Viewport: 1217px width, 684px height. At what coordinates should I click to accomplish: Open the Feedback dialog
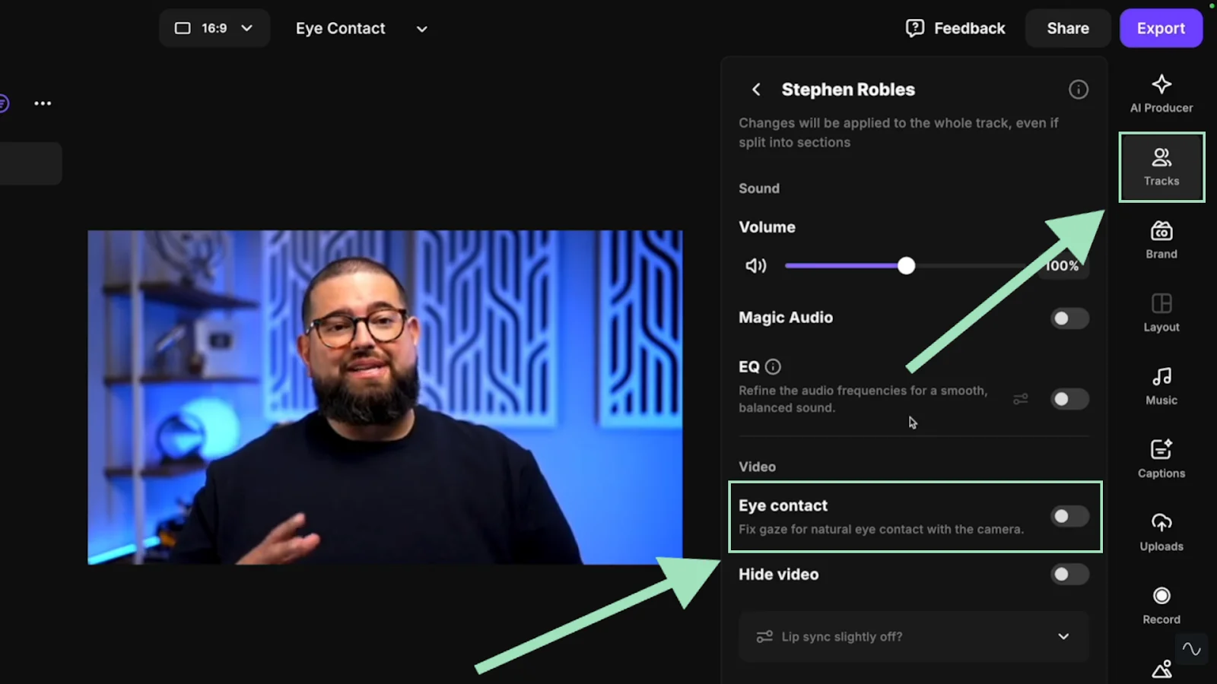click(x=955, y=28)
